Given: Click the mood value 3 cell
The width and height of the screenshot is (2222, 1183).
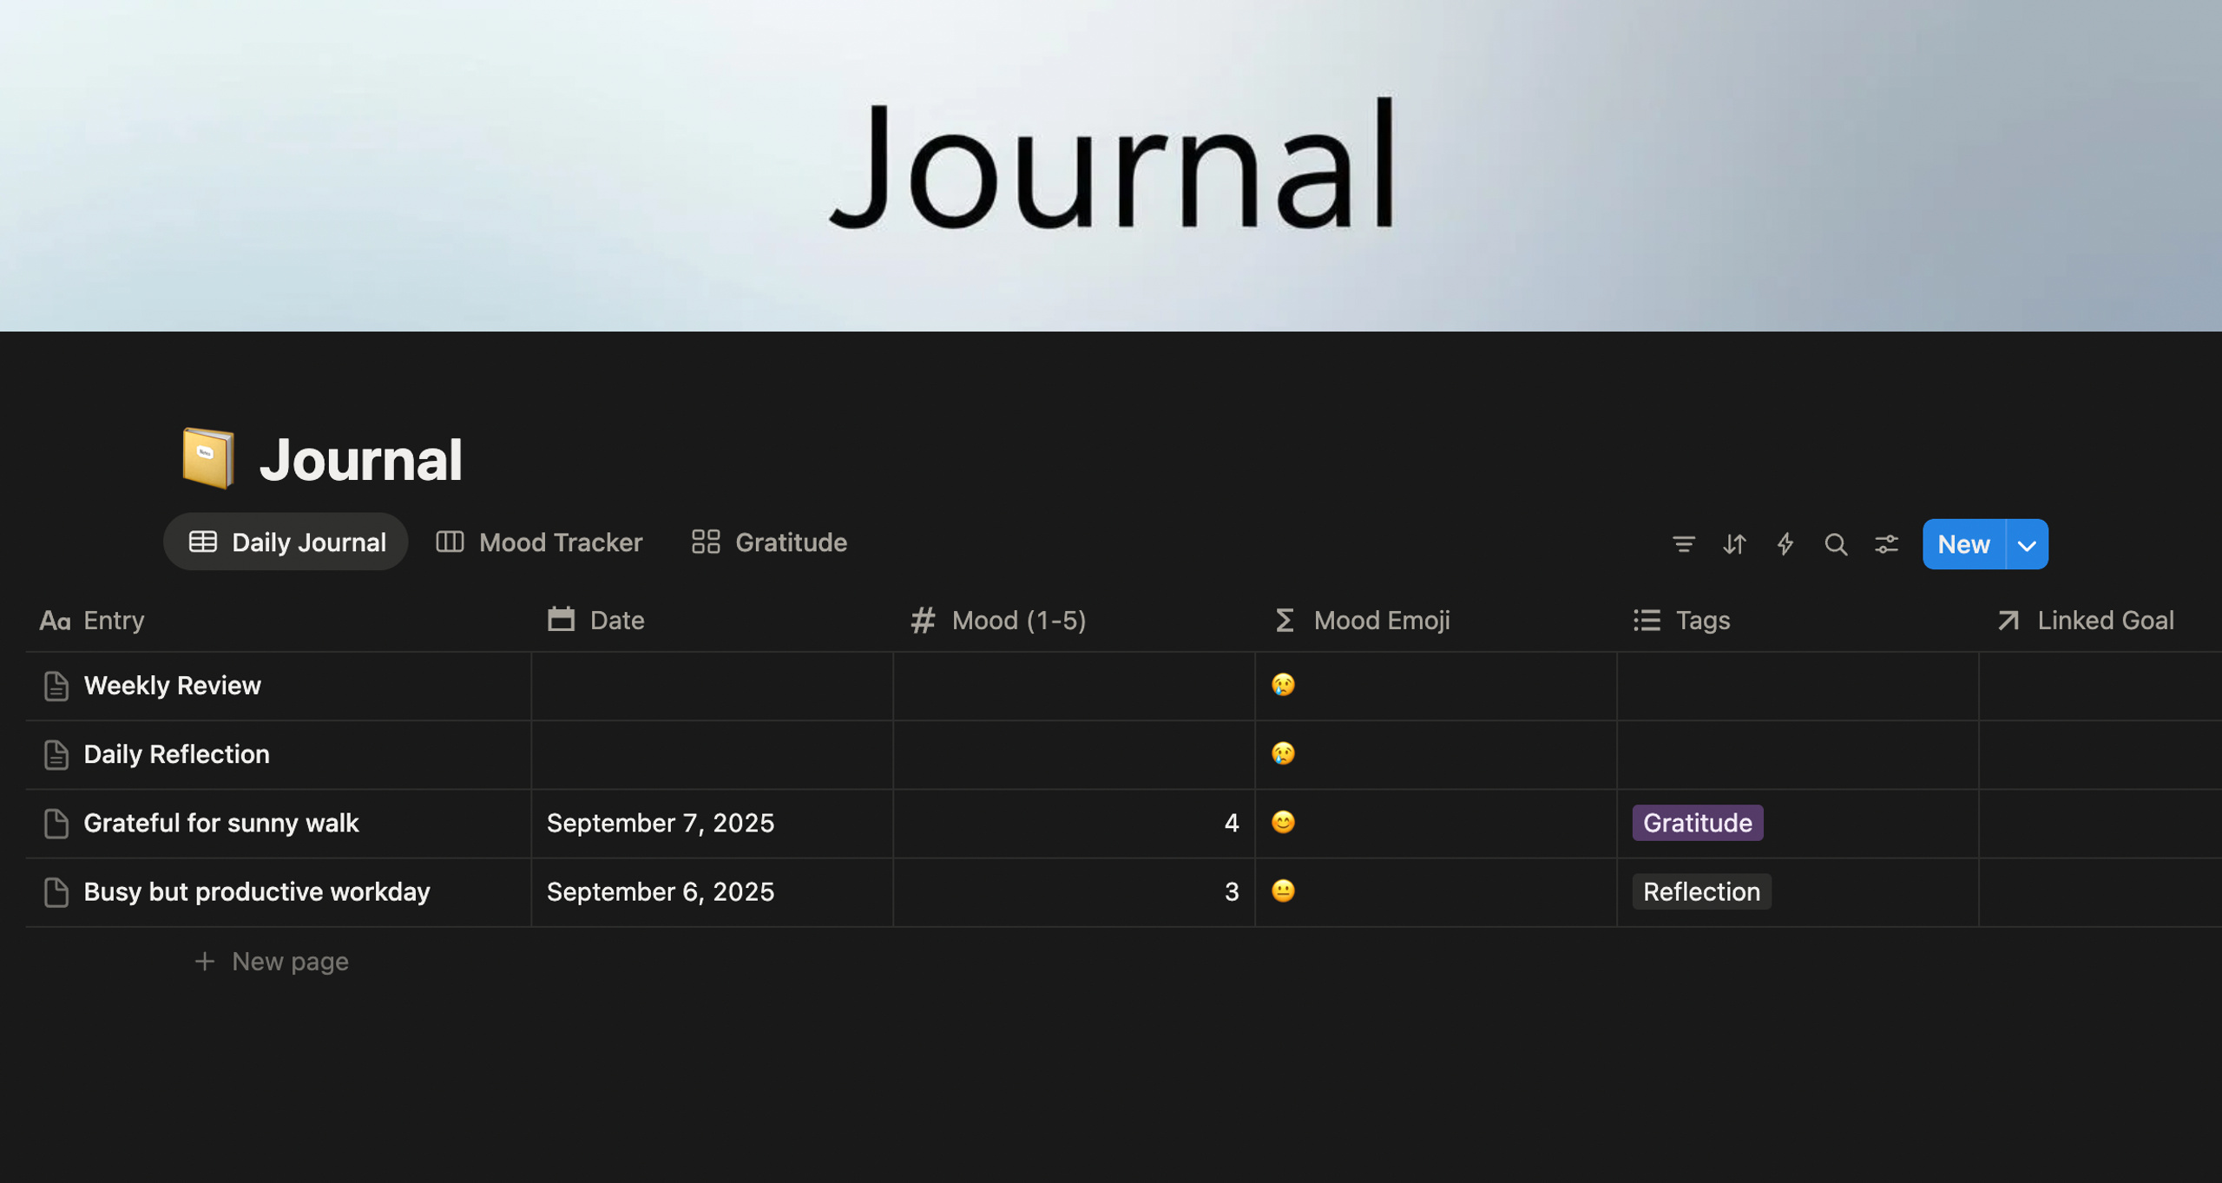Looking at the screenshot, I should coord(1074,891).
